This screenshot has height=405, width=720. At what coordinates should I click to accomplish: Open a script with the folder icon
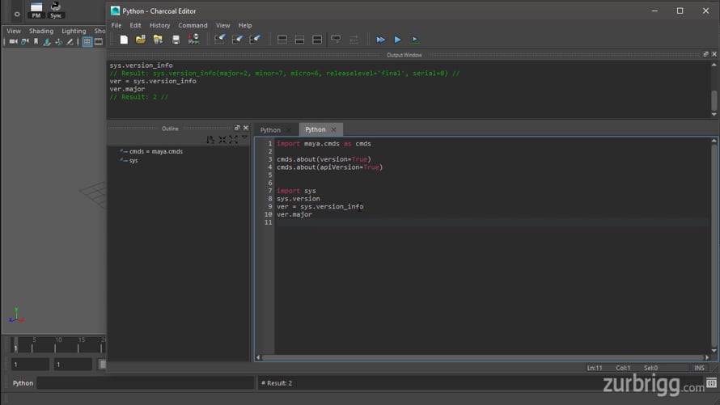click(x=141, y=40)
